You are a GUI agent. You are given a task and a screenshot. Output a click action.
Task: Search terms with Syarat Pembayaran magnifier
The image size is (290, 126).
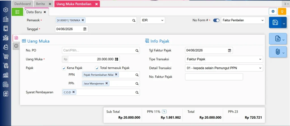(x=137, y=92)
